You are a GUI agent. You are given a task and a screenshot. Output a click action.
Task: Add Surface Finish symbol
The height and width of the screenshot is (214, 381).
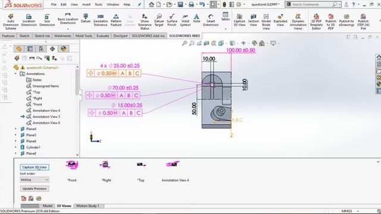tap(172, 20)
